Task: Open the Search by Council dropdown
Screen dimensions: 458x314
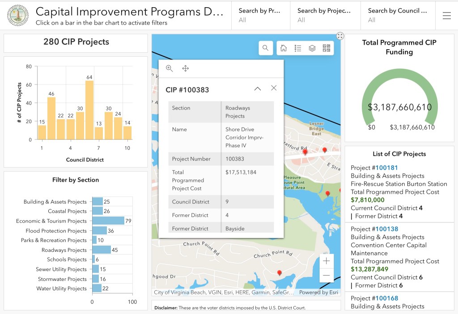Action: [398, 15]
